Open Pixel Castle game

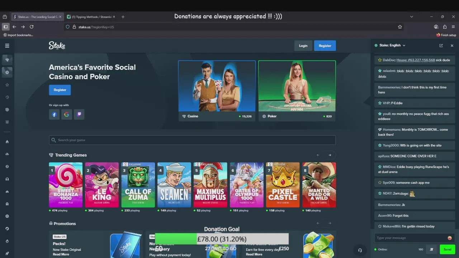point(283,185)
